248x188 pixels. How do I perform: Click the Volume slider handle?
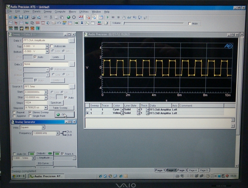(x=124, y=23)
